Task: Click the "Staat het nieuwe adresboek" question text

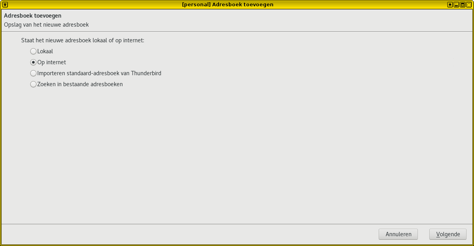Action: click(56, 40)
